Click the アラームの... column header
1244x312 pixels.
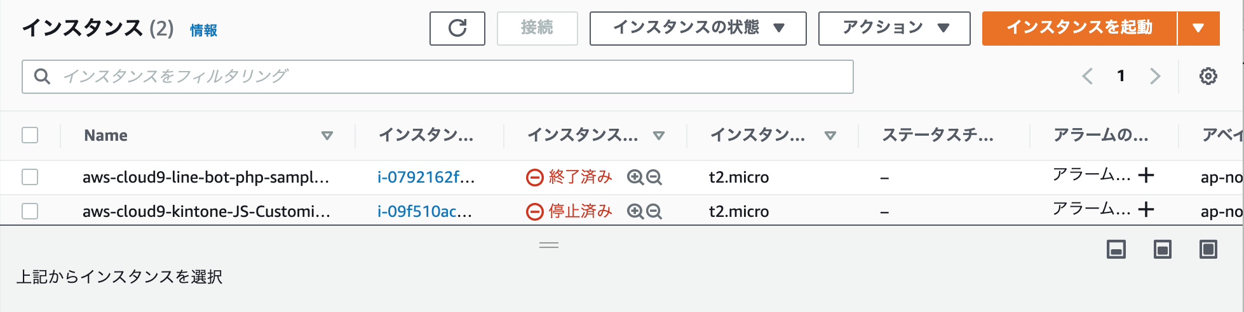pyautogui.click(x=1100, y=135)
